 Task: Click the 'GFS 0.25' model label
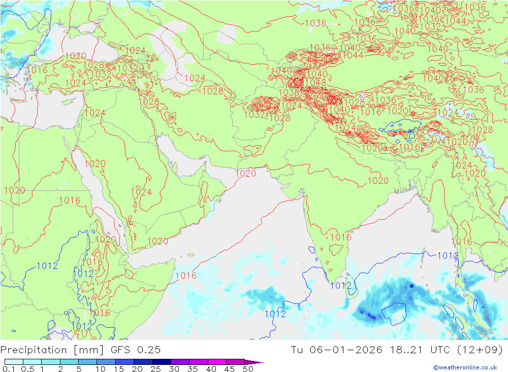tap(136, 350)
